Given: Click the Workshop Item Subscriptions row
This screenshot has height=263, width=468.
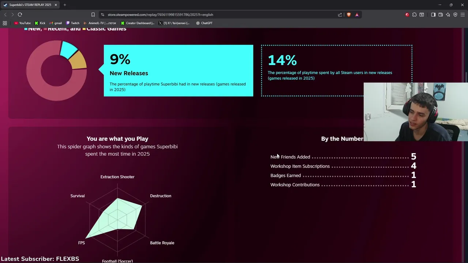Looking at the screenshot, I should [x=343, y=166].
